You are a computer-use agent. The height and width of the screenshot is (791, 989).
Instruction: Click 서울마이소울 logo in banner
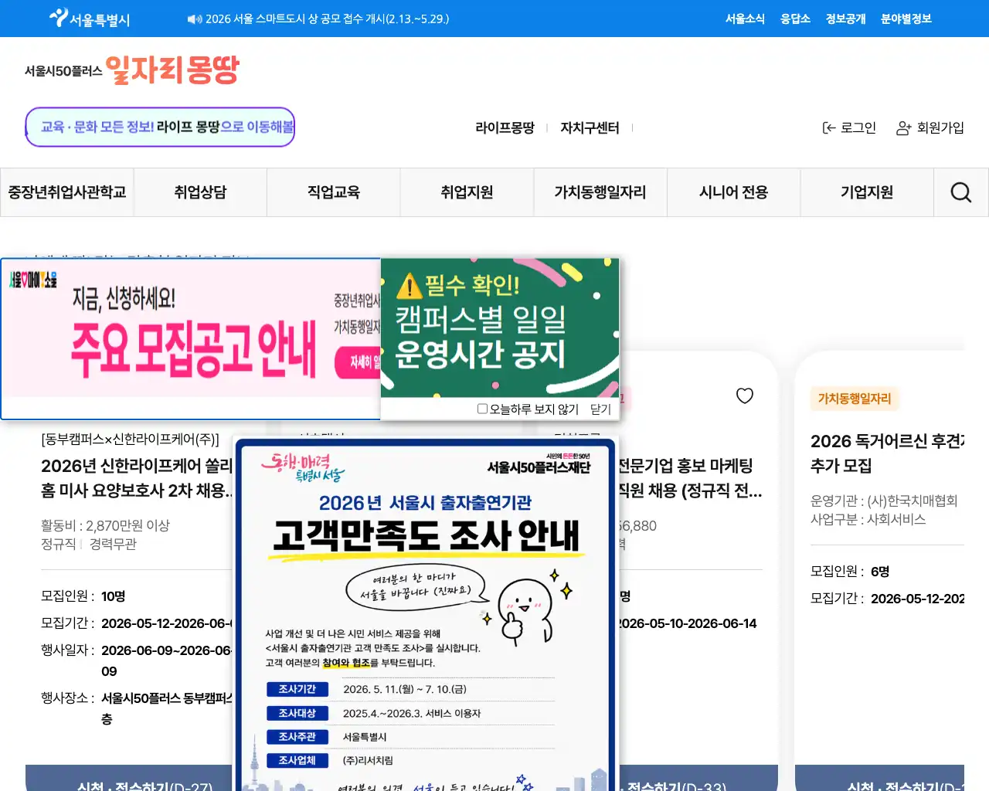(x=33, y=280)
